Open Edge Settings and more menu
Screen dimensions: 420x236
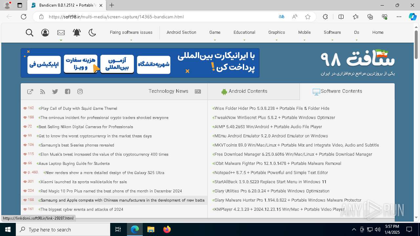[x=399, y=17]
